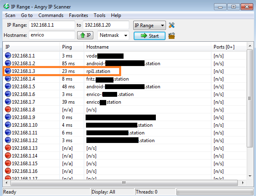Click the Angry IP Scanner title bar icon
Image resolution: width=256 pixels, height=196 pixels.
click(6, 6)
